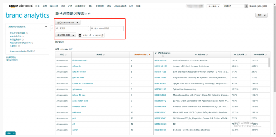This screenshot has width=276, height=137.
Task: Click info icon in 搜索词 column header
Action: point(104,55)
